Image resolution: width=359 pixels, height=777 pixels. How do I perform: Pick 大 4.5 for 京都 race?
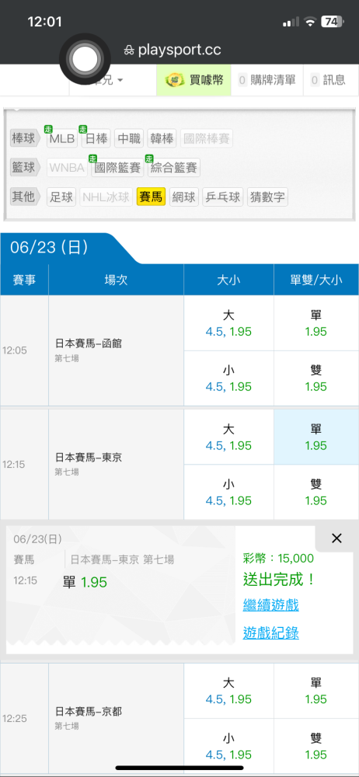pos(228,691)
